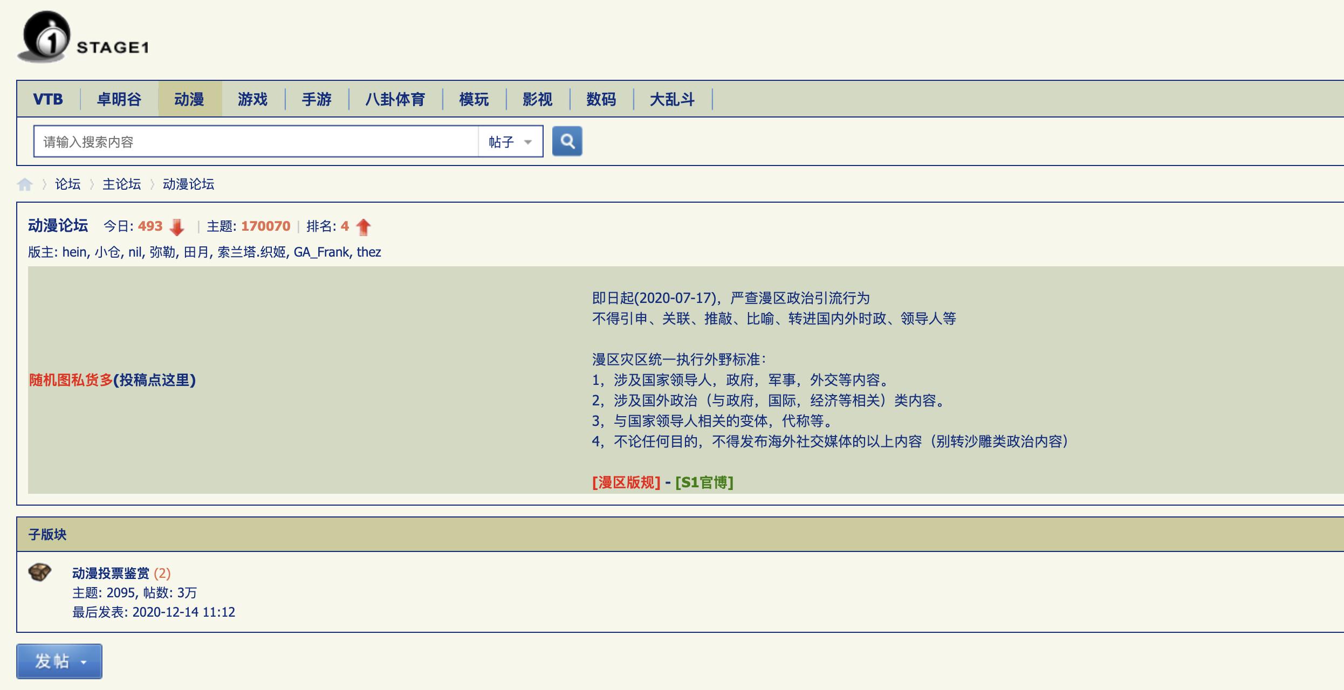Open the 游戏 forum tab

pyautogui.click(x=253, y=99)
